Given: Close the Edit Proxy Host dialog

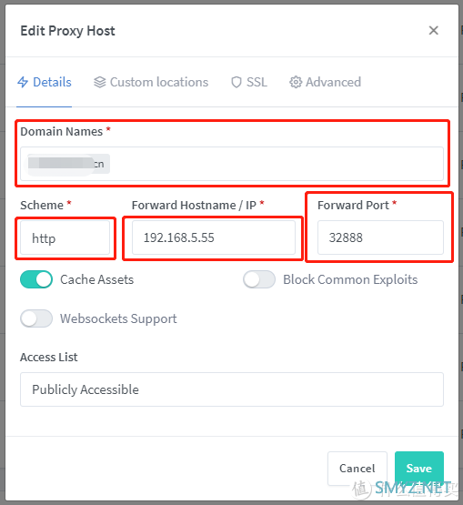Looking at the screenshot, I should point(433,31).
